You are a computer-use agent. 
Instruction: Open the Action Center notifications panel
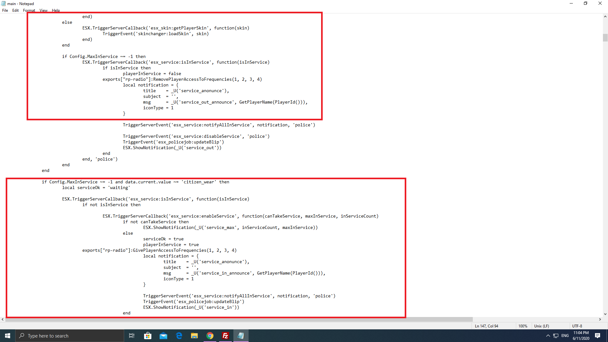click(598, 336)
